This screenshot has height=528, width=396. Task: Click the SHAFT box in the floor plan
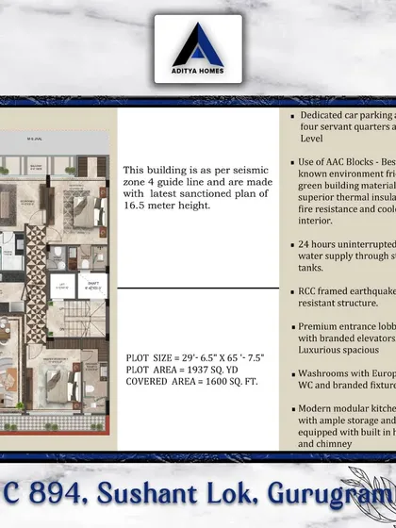pos(92,286)
